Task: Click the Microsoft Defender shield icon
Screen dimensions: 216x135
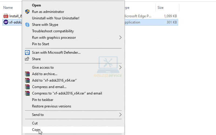Action: coord(27,52)
